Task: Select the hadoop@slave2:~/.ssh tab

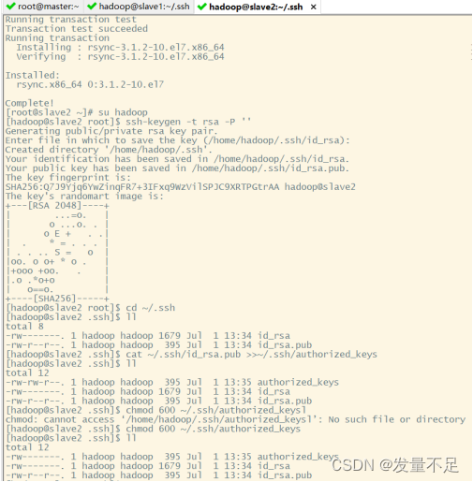Action: [x=258, y=7]
